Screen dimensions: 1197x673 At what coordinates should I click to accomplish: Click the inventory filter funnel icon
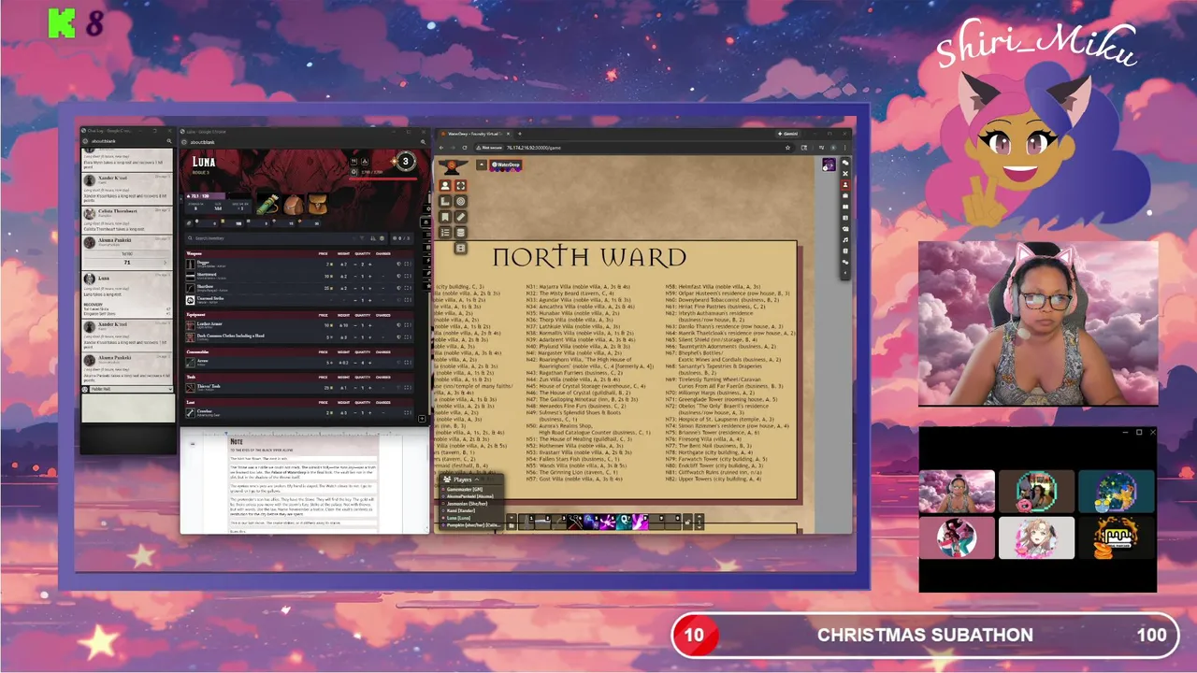pyautogui.click(x=362, y=238)
